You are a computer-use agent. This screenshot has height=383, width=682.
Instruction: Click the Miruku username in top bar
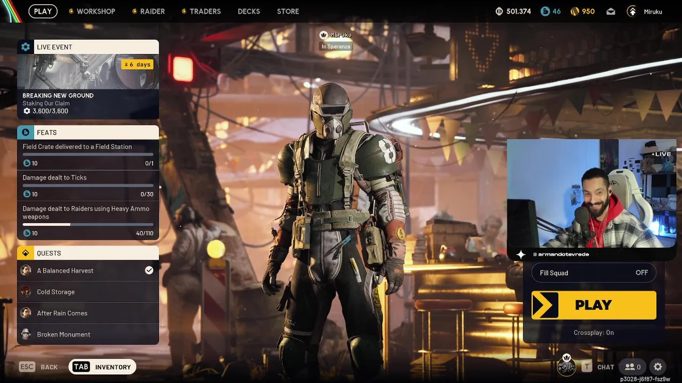point(653,12)
